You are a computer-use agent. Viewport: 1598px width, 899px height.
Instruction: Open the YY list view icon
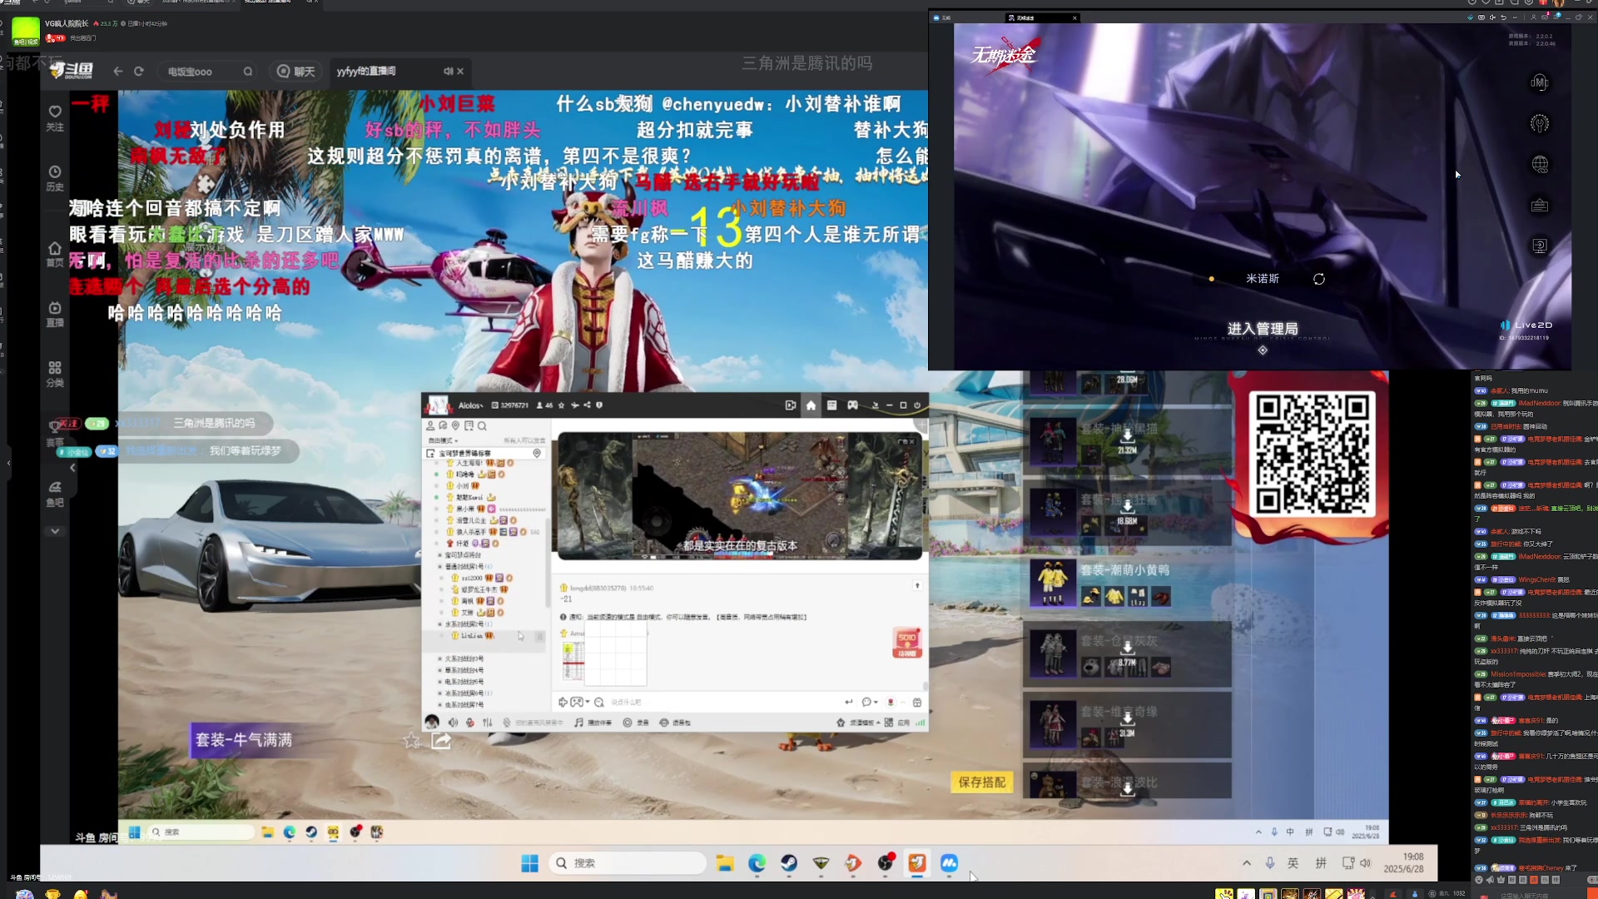(831, 405)
